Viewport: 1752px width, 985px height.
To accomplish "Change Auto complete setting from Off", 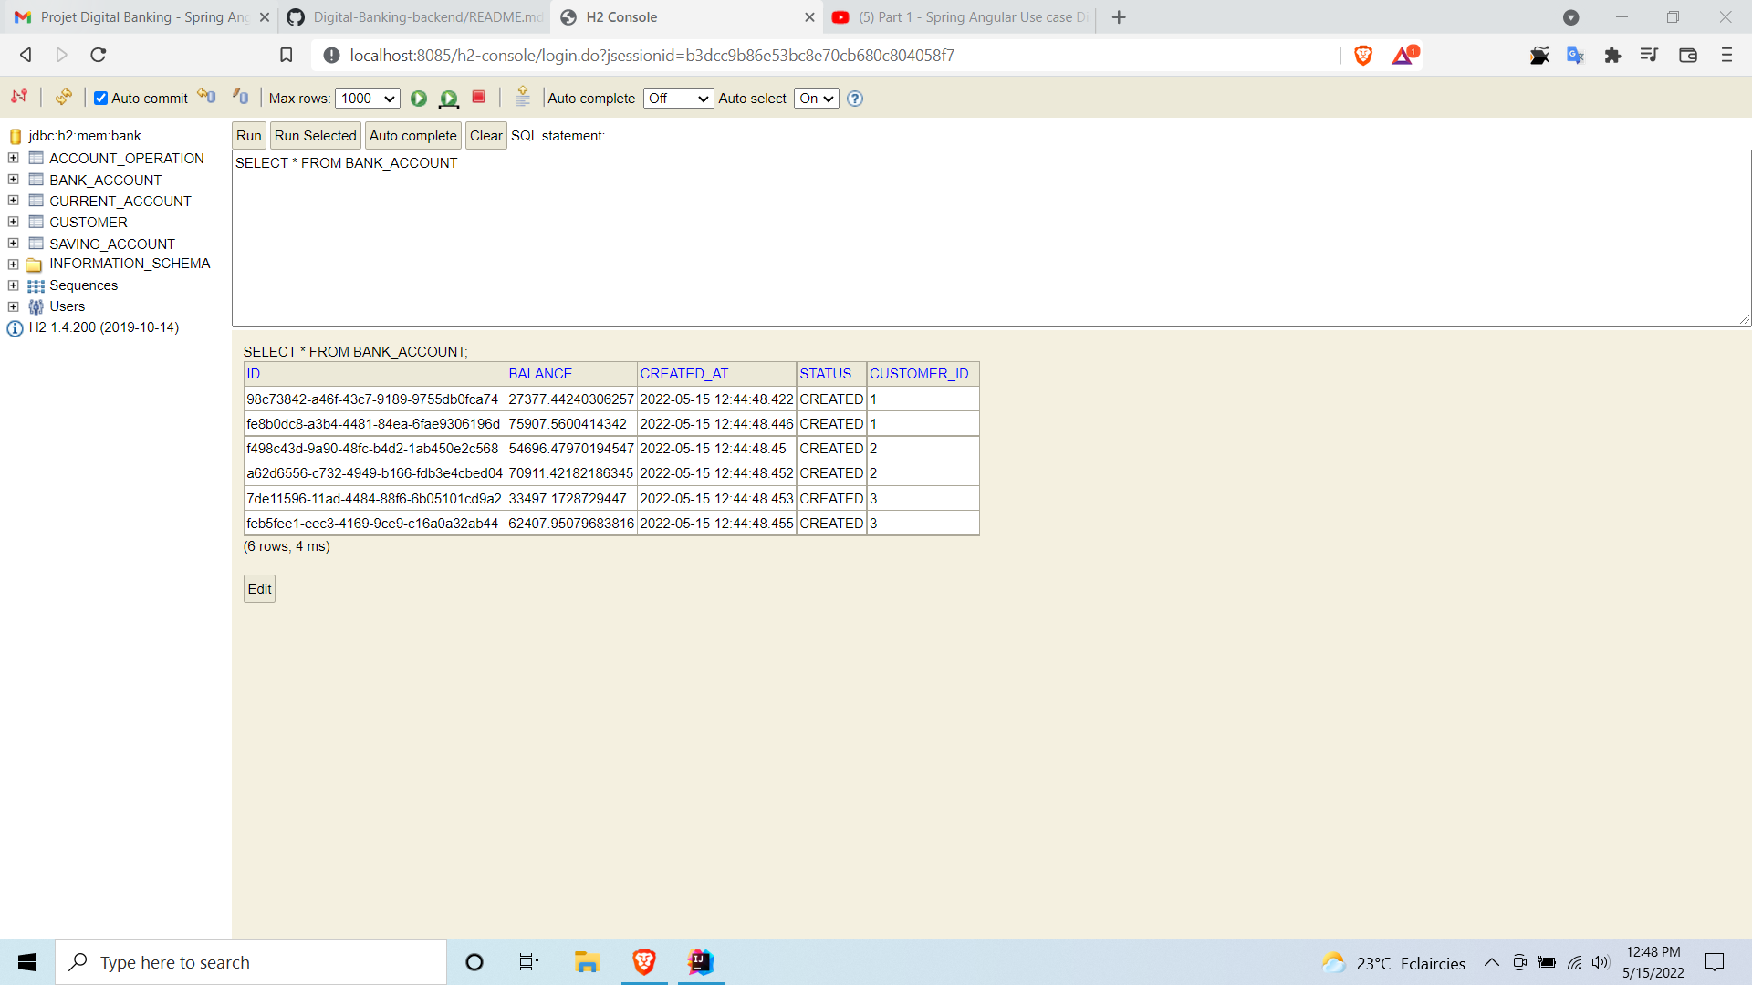I will pos(677,98).
